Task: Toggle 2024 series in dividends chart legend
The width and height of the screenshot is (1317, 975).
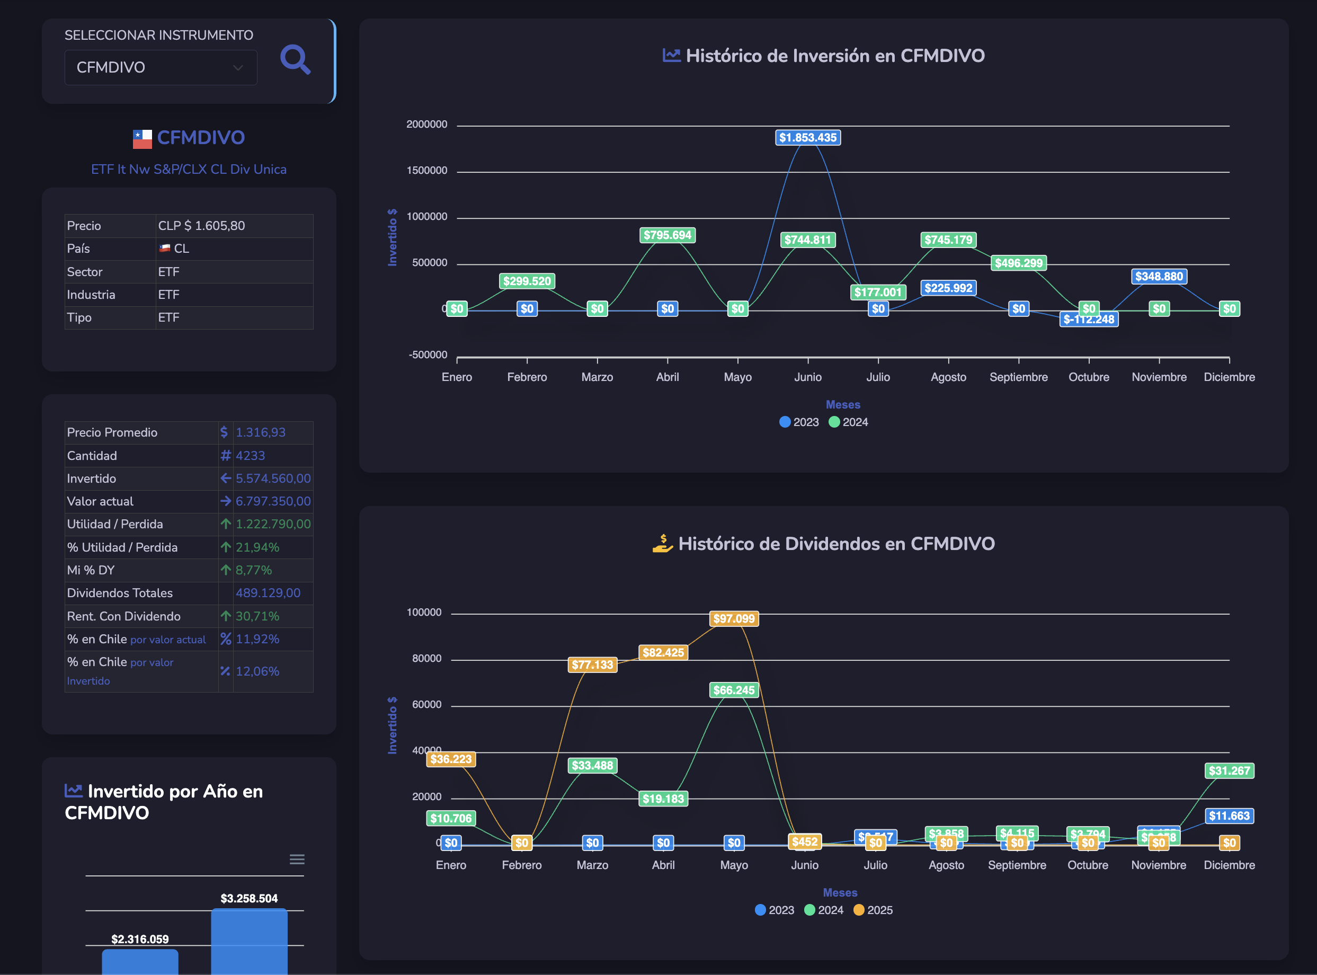Action: 824,911
